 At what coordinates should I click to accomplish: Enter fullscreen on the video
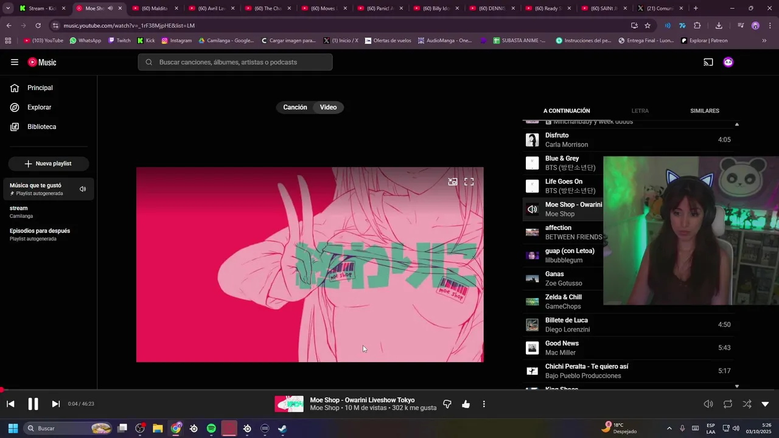pyautogui.click(x=469, y=181)
